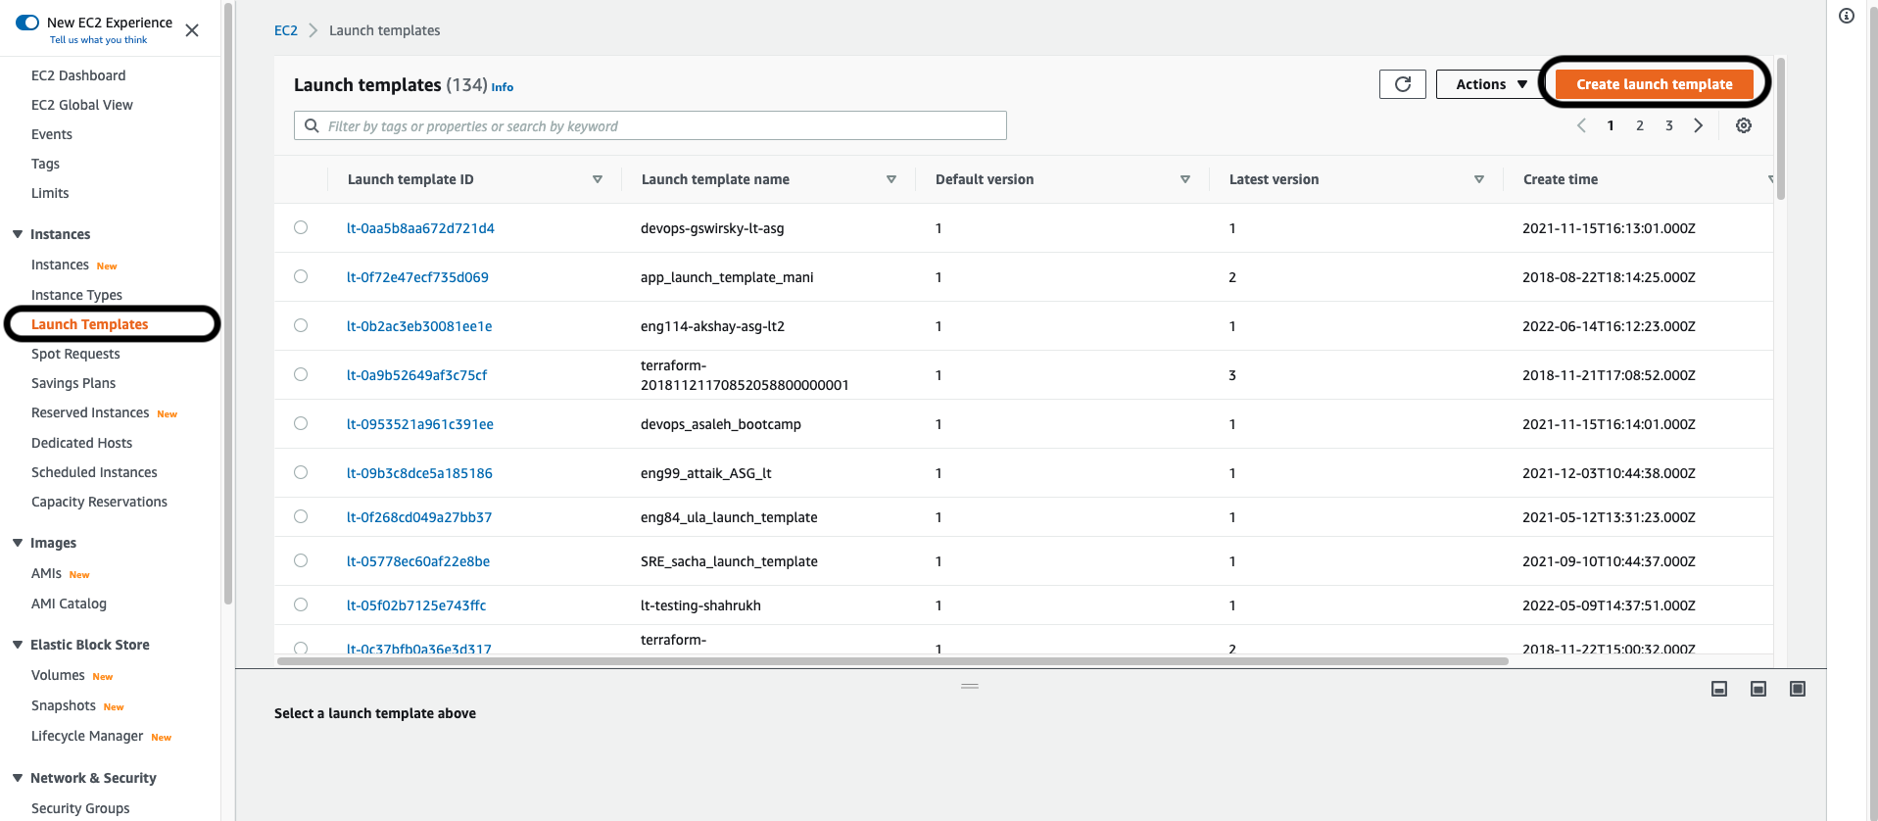Viewport: 1878px width, 821px height.
Task: Open the Info link beside Launch templates
Action: pos(502,87)
